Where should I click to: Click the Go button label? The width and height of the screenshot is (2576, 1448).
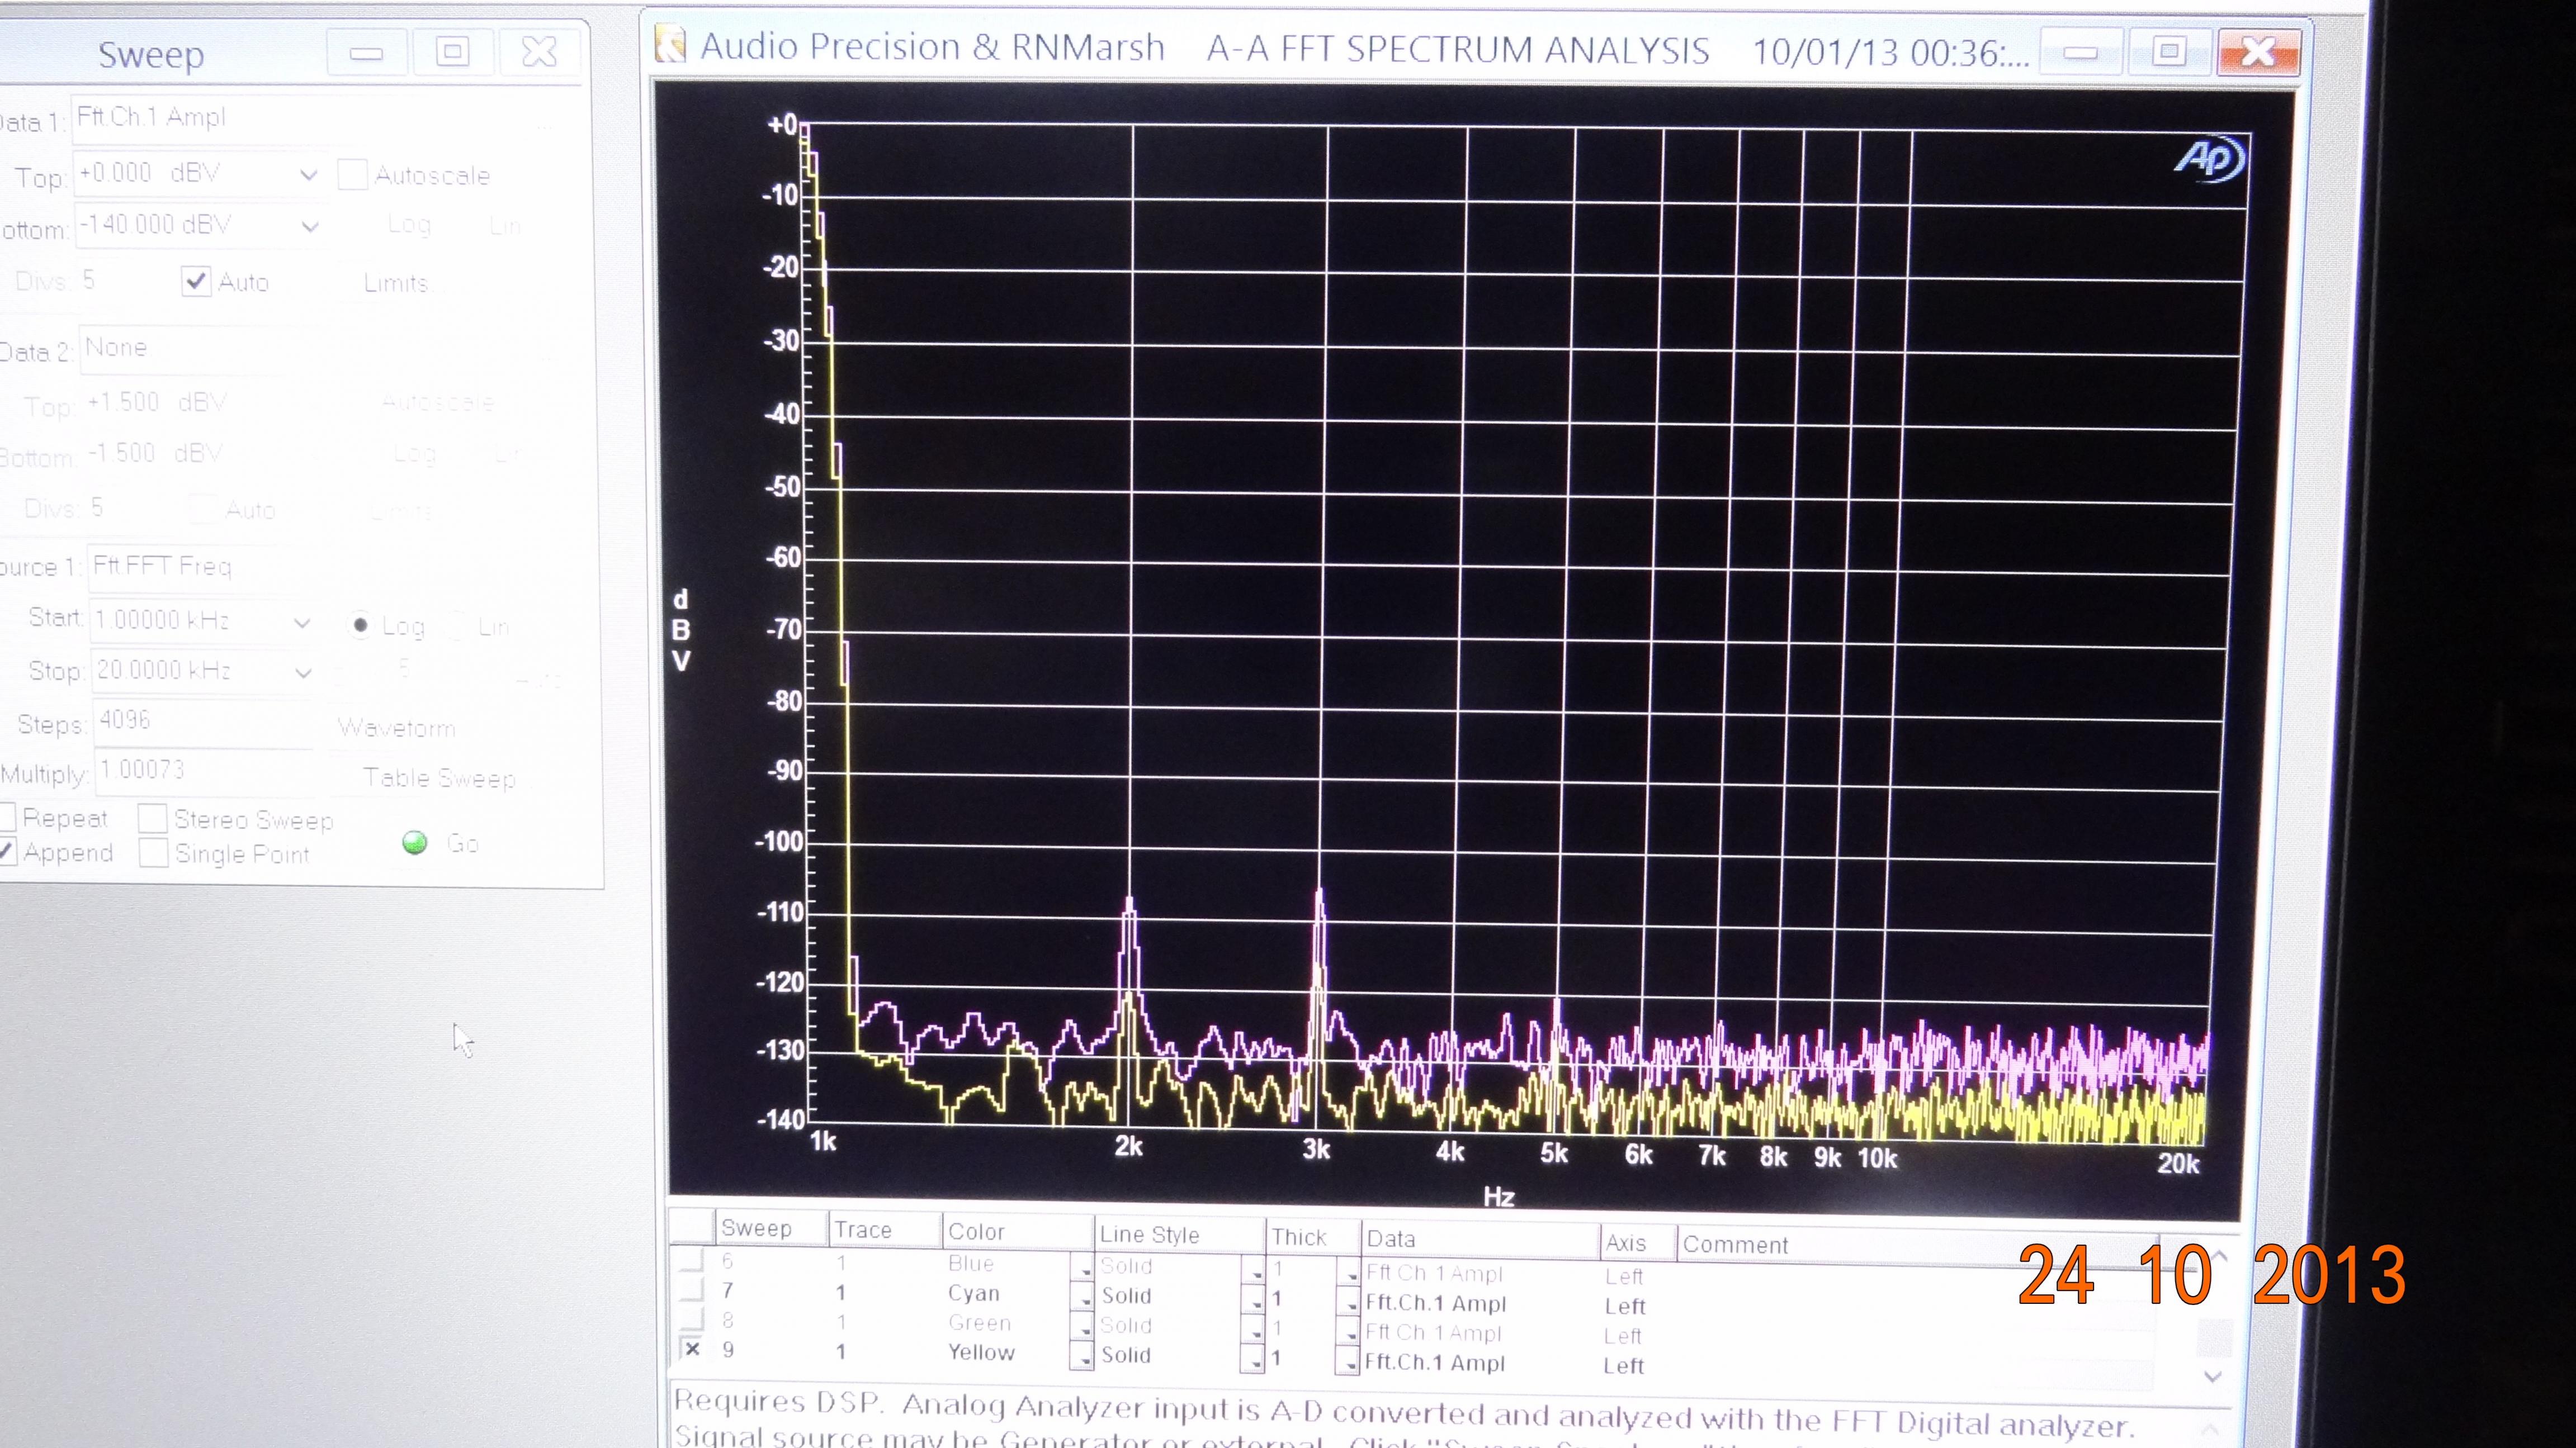[462, 843]
